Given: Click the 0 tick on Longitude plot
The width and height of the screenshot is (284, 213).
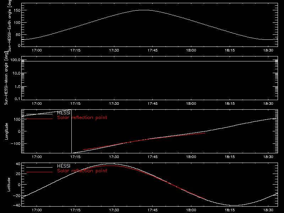Looking at the screenshot, I should [x=20, y=131].
